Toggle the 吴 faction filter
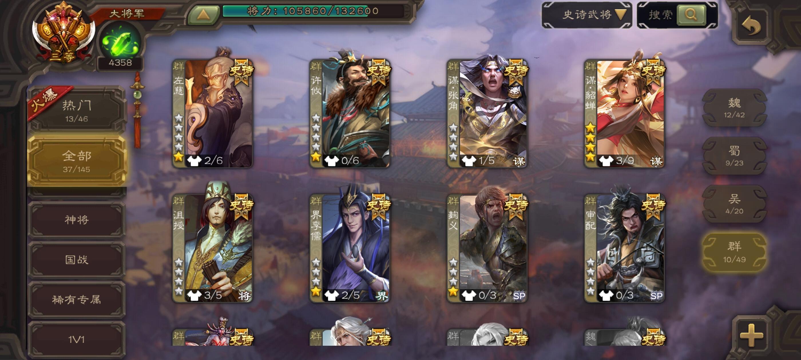 coord(734,204)
